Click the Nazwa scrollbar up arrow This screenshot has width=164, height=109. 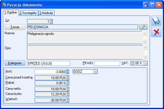[x=144, y=34]
